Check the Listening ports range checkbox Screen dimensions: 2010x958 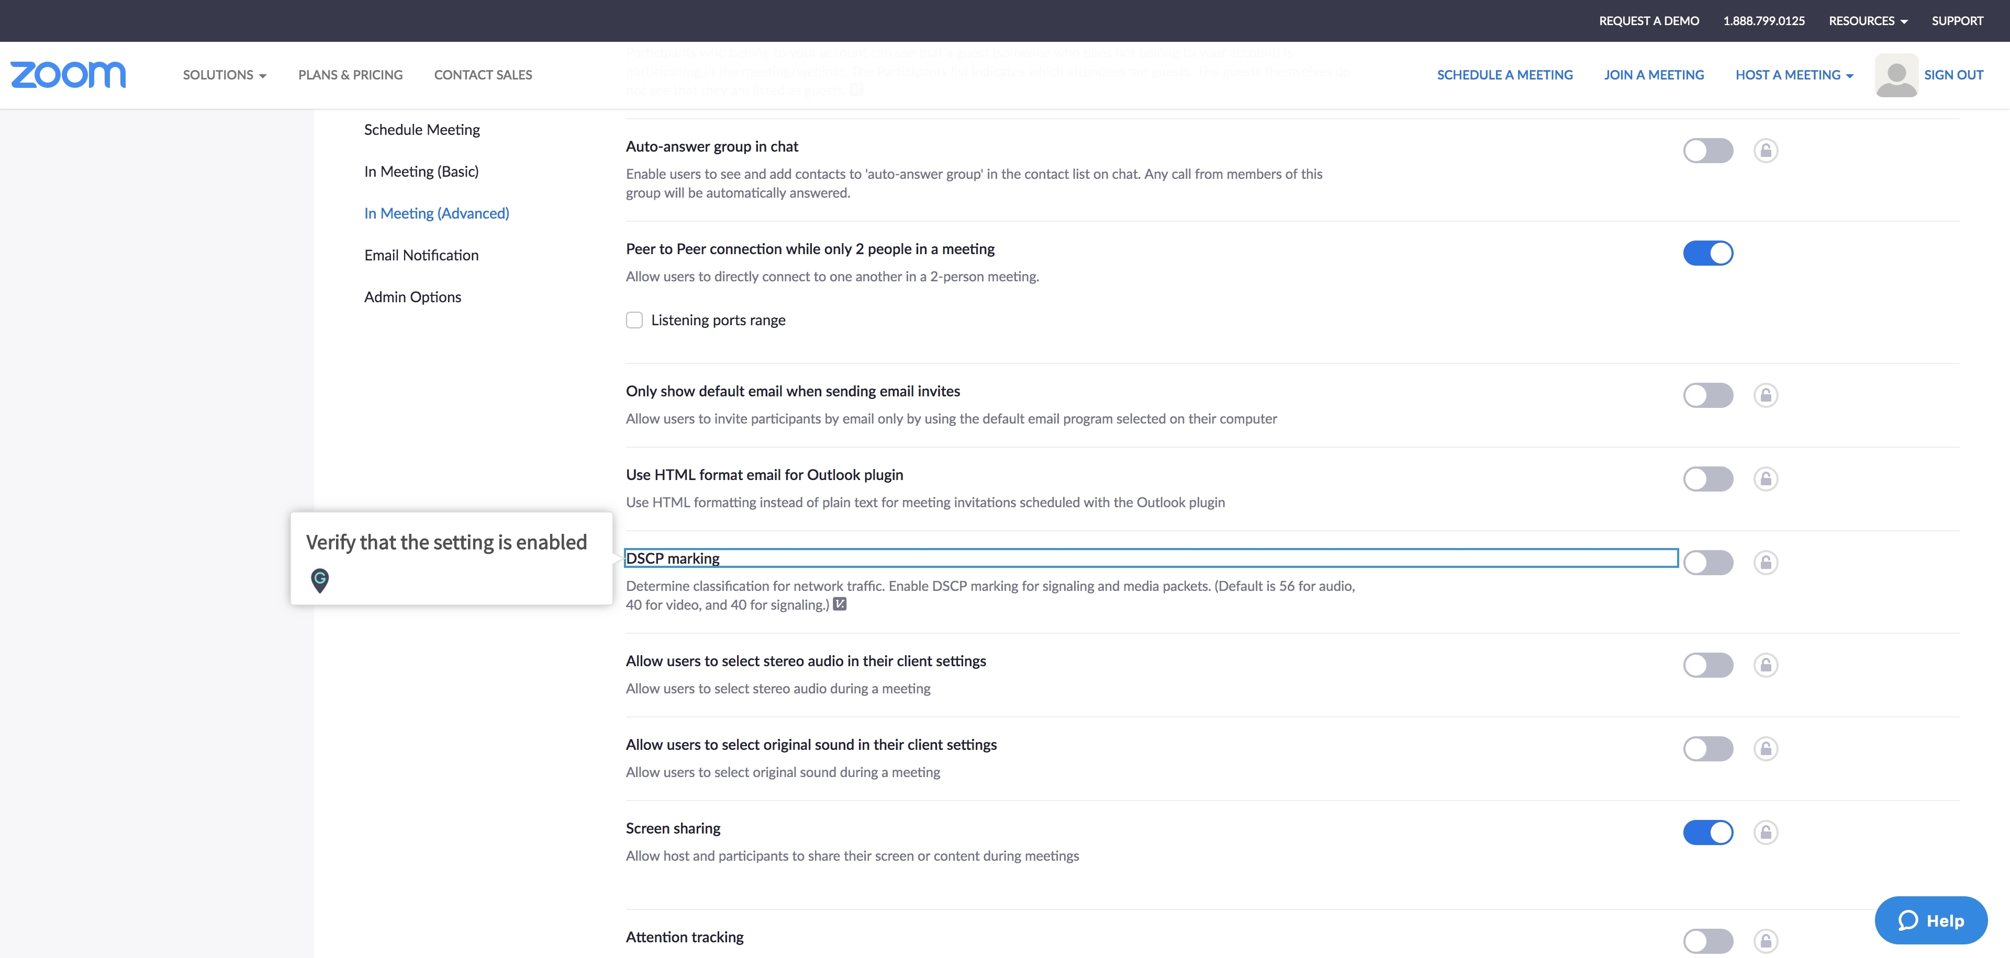[x=634, y=320]
